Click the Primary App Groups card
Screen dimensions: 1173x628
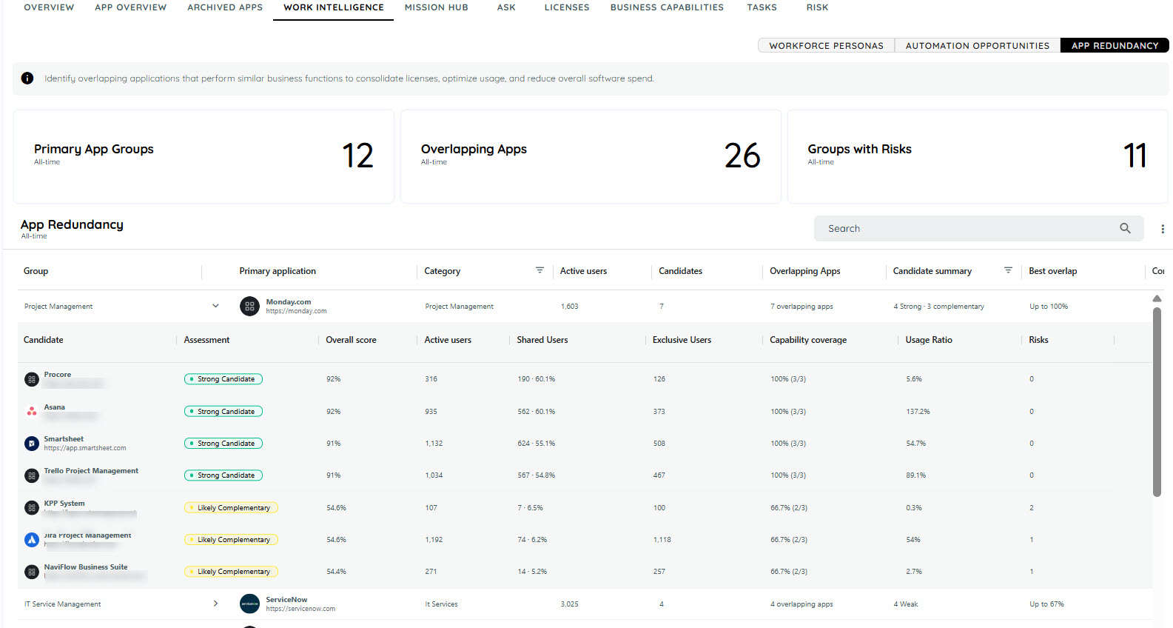(204, 156)
